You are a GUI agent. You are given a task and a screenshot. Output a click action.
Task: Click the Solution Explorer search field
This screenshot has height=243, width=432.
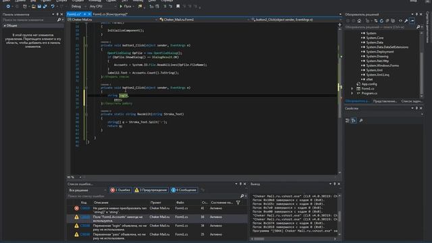point(380,27)
